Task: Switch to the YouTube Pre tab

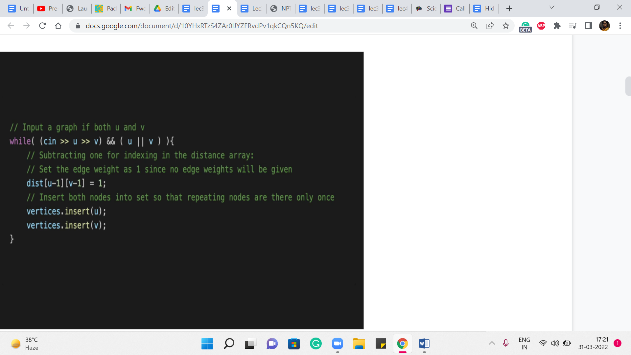Action: click(x=48, y=9)
